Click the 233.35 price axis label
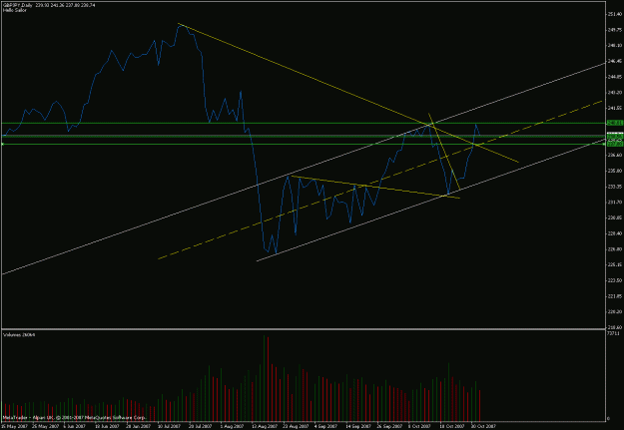 (615, 187)
